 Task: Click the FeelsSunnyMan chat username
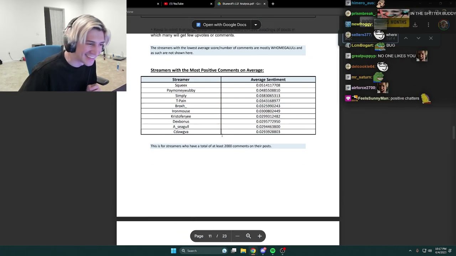click(x=373, y=98)
